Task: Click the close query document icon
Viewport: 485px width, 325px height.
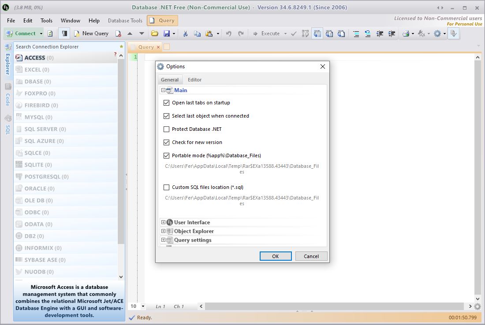Action: (x=118, y=33)
